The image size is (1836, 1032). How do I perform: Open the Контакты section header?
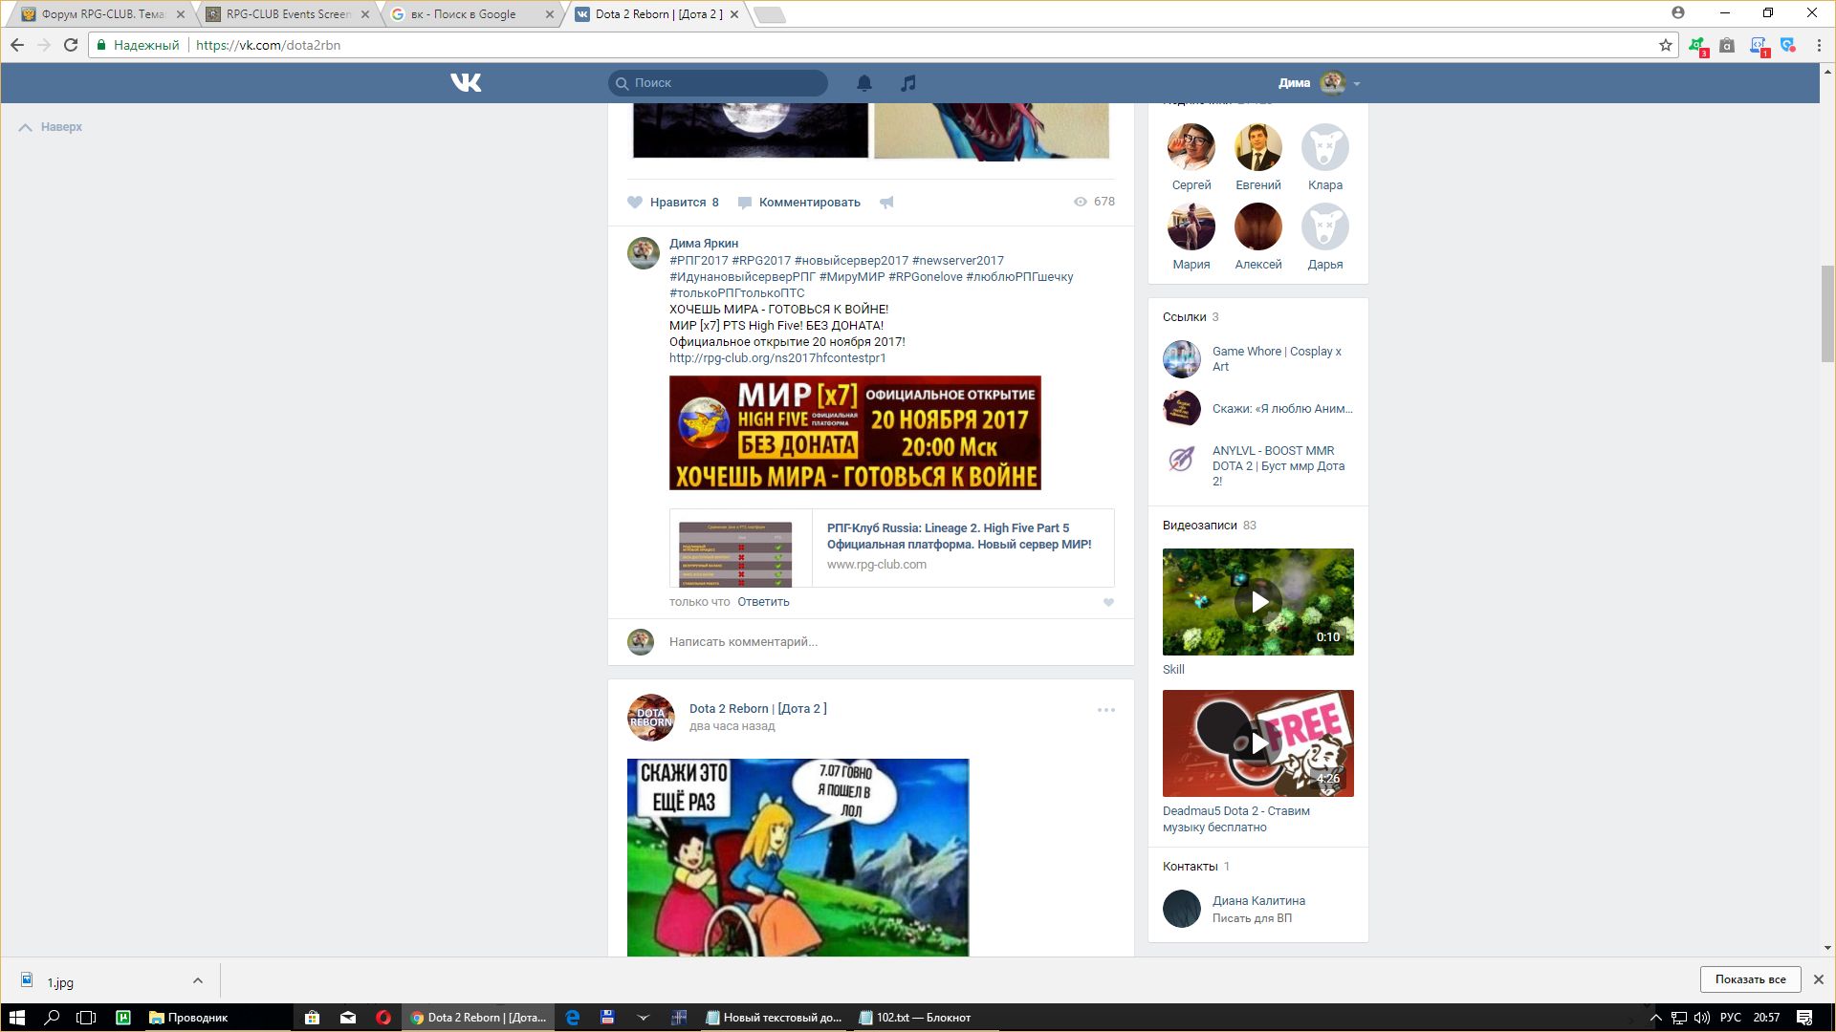point(1196,867)
